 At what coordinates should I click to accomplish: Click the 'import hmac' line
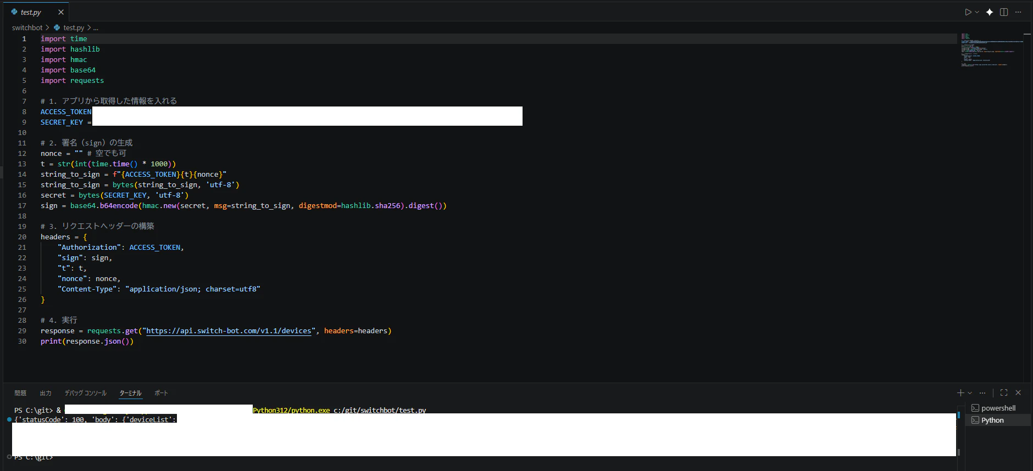(x=64, y=60)
